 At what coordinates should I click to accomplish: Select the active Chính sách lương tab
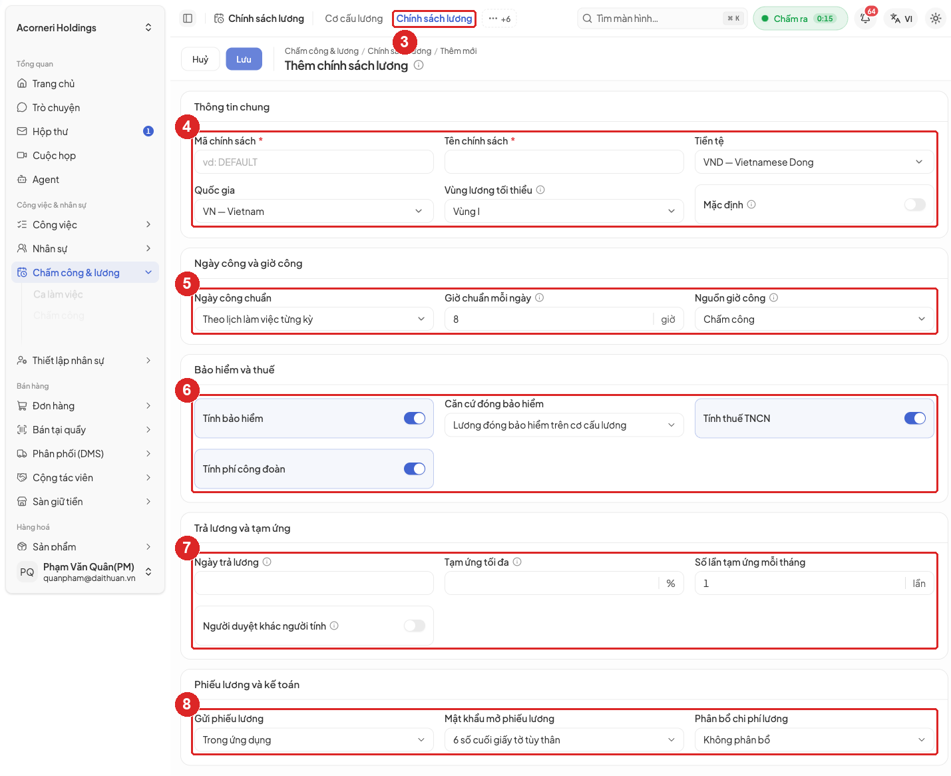point(434,19)
